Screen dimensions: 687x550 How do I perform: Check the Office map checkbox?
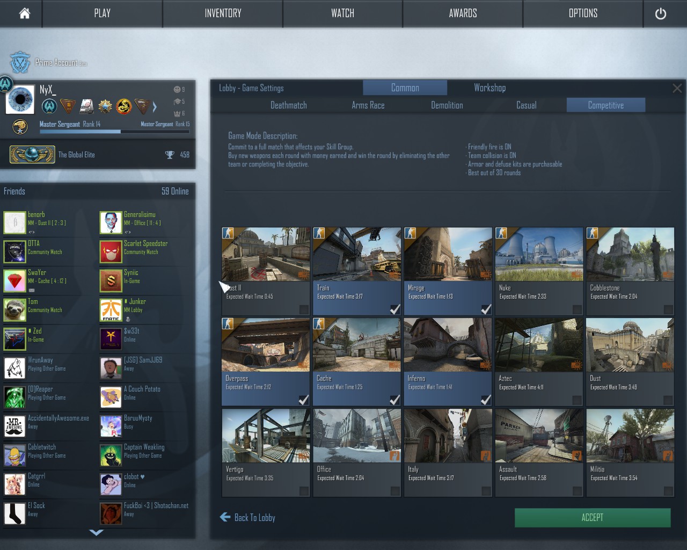pos(395,491)
